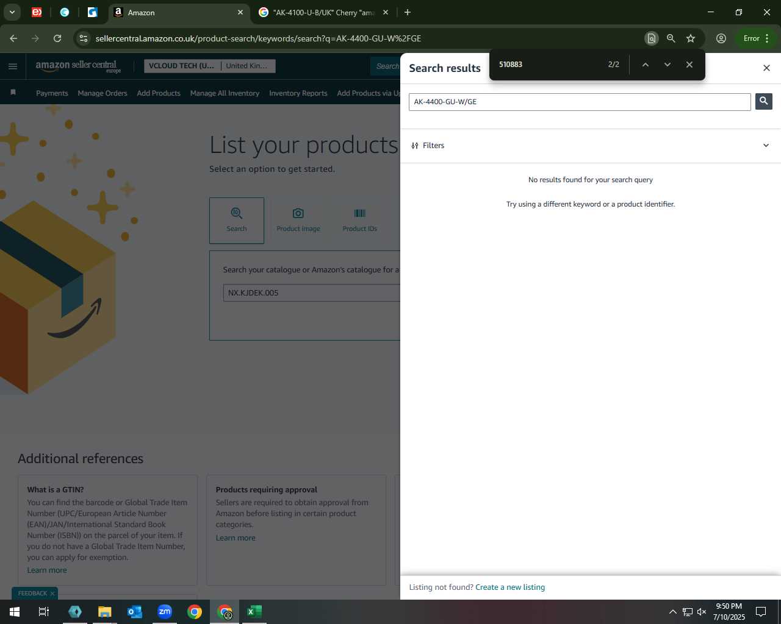Close the find-in-page bar
Screen dimensions: 781x624
[x=689, y=65]
